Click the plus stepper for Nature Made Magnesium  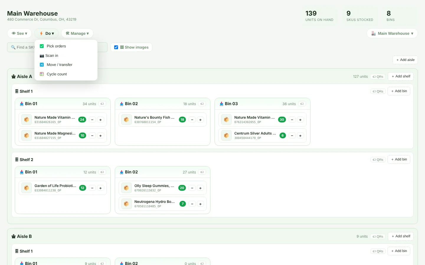pos(101,136)
